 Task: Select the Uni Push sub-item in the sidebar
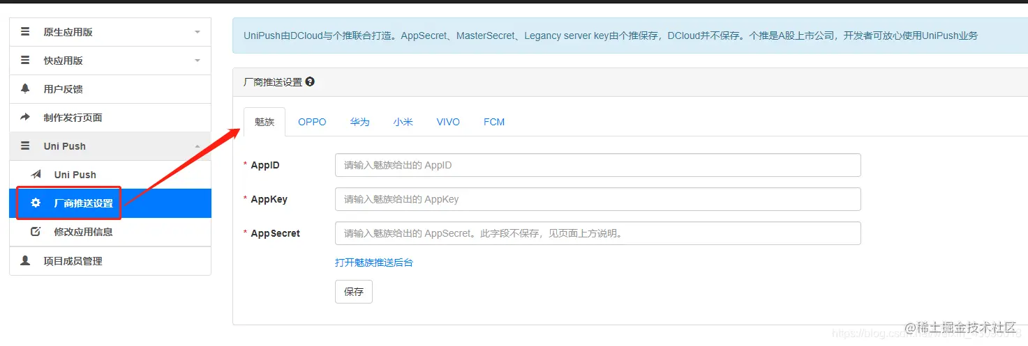110,175
